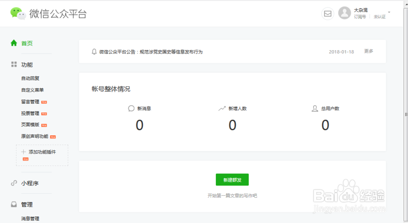
Task: Click the 管理 inbox tray icon
Action: [x=14, y=205]
